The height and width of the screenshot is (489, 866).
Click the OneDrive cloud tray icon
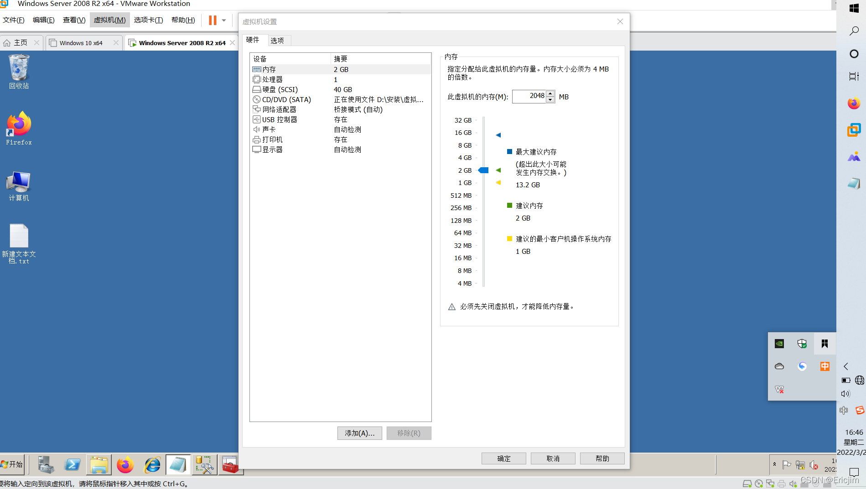779,366
